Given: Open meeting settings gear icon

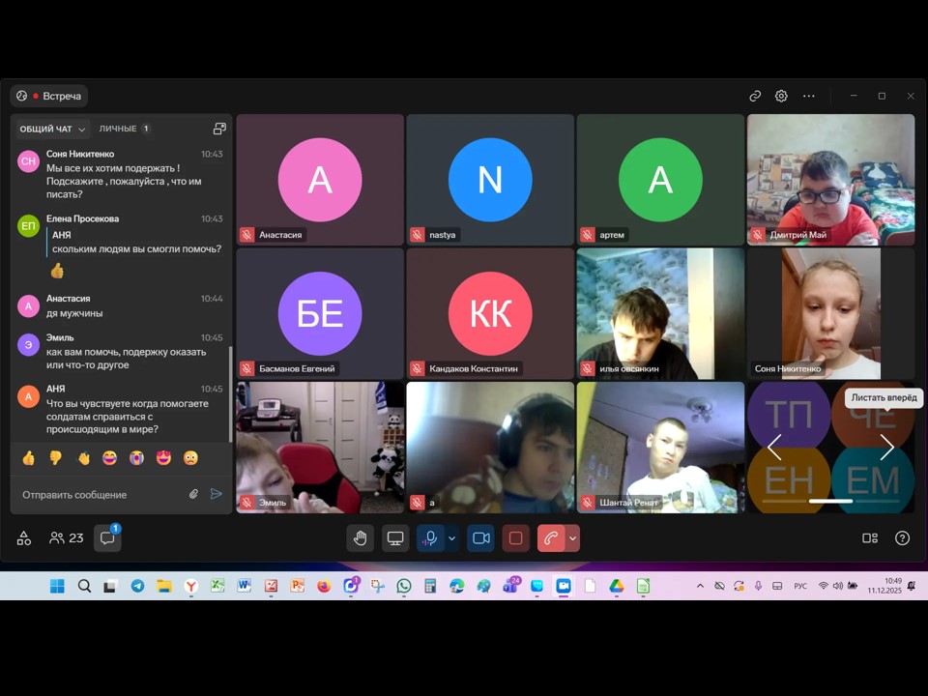Looking at the screenshot, I should 781,96.
